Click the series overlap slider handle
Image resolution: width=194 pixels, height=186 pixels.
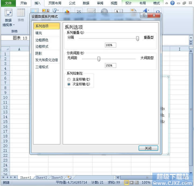pos(137,38)
